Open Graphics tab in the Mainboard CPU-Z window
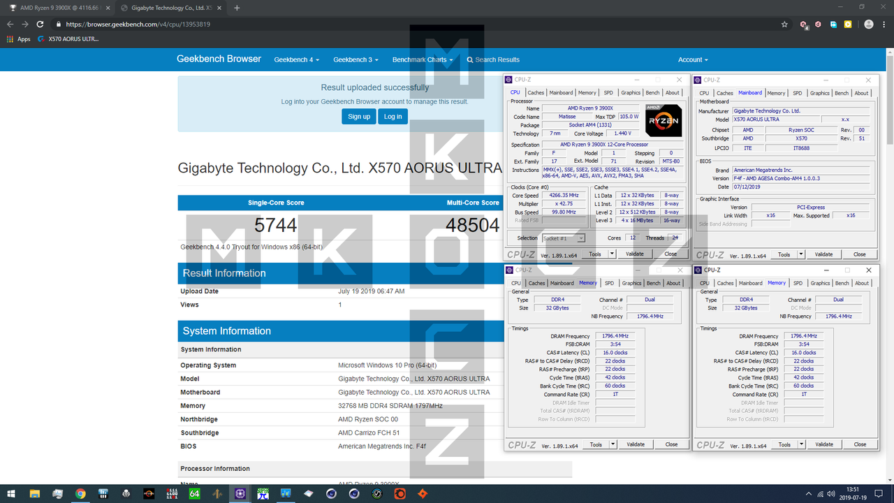 tap(820, 93)
